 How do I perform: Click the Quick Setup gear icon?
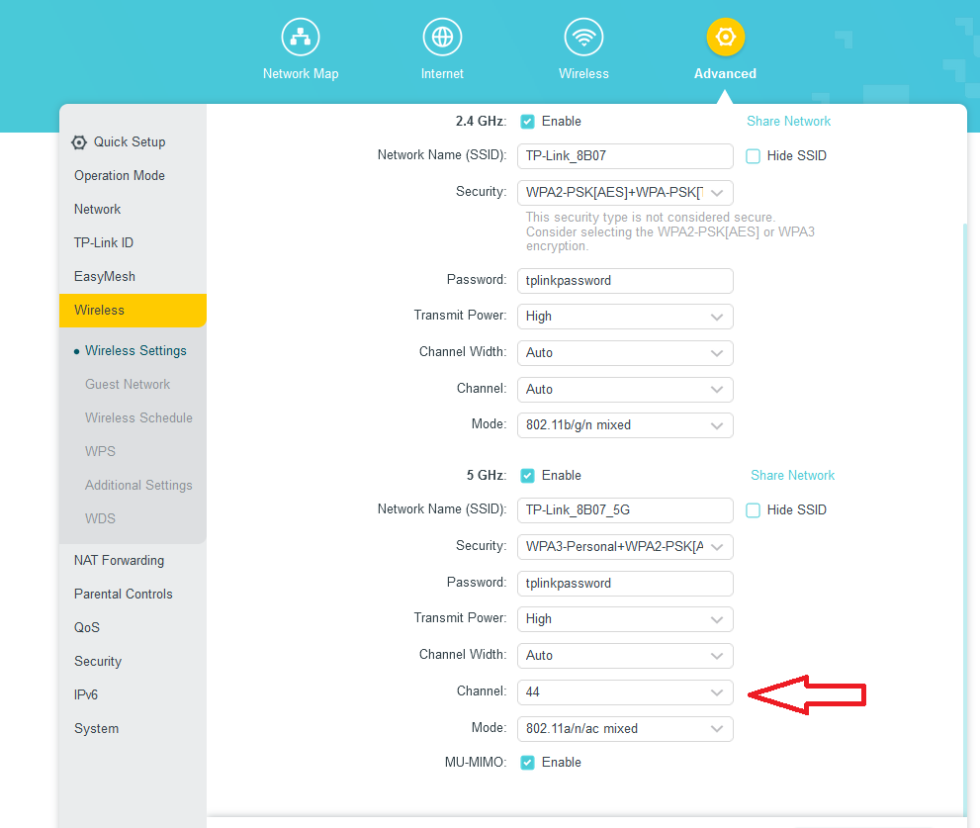[80, 142]
